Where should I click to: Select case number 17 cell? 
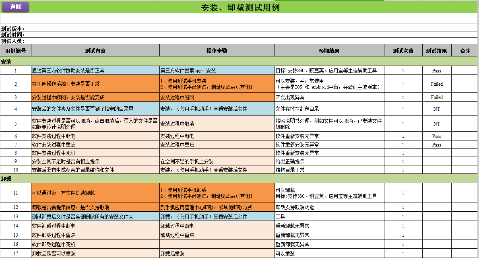tap(16, 254)
